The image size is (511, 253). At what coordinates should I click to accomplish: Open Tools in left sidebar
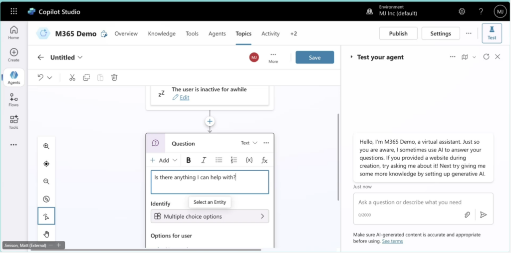click(13, 123)
